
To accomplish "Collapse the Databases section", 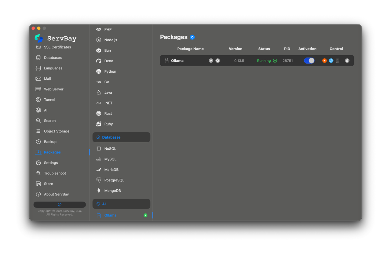I will (121, 137).
